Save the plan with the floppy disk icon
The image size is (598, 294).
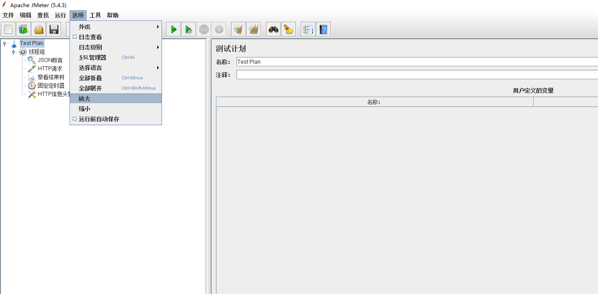pyautogui.click(x=54, y=29)
